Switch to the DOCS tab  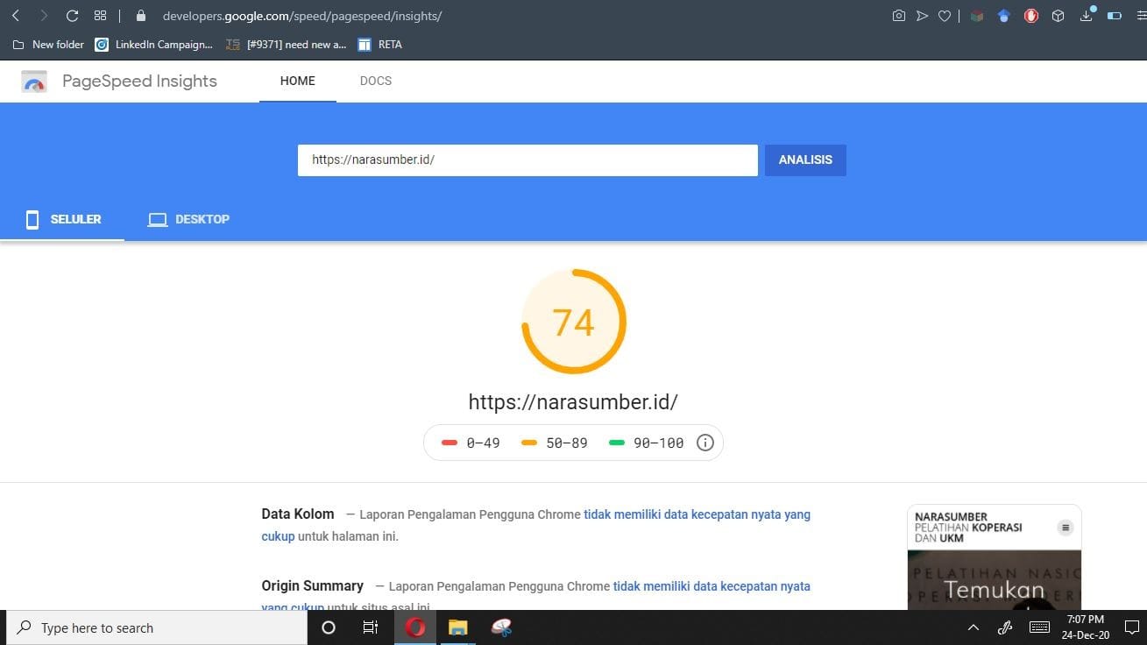click(376, 81)
